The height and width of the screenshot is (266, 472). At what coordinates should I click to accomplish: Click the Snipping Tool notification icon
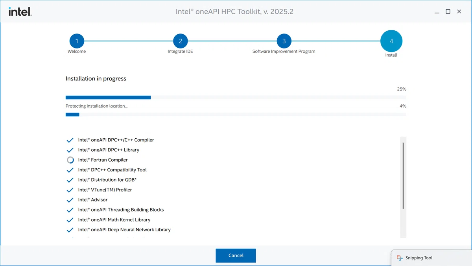coord(400,258)
